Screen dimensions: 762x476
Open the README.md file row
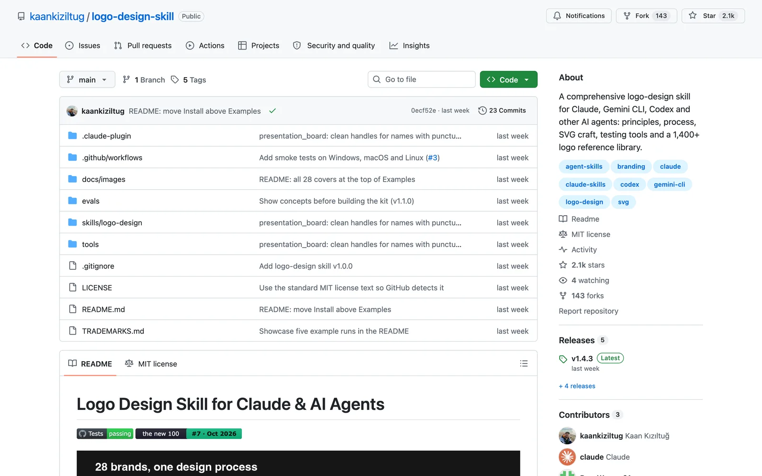tap(298, 309)
